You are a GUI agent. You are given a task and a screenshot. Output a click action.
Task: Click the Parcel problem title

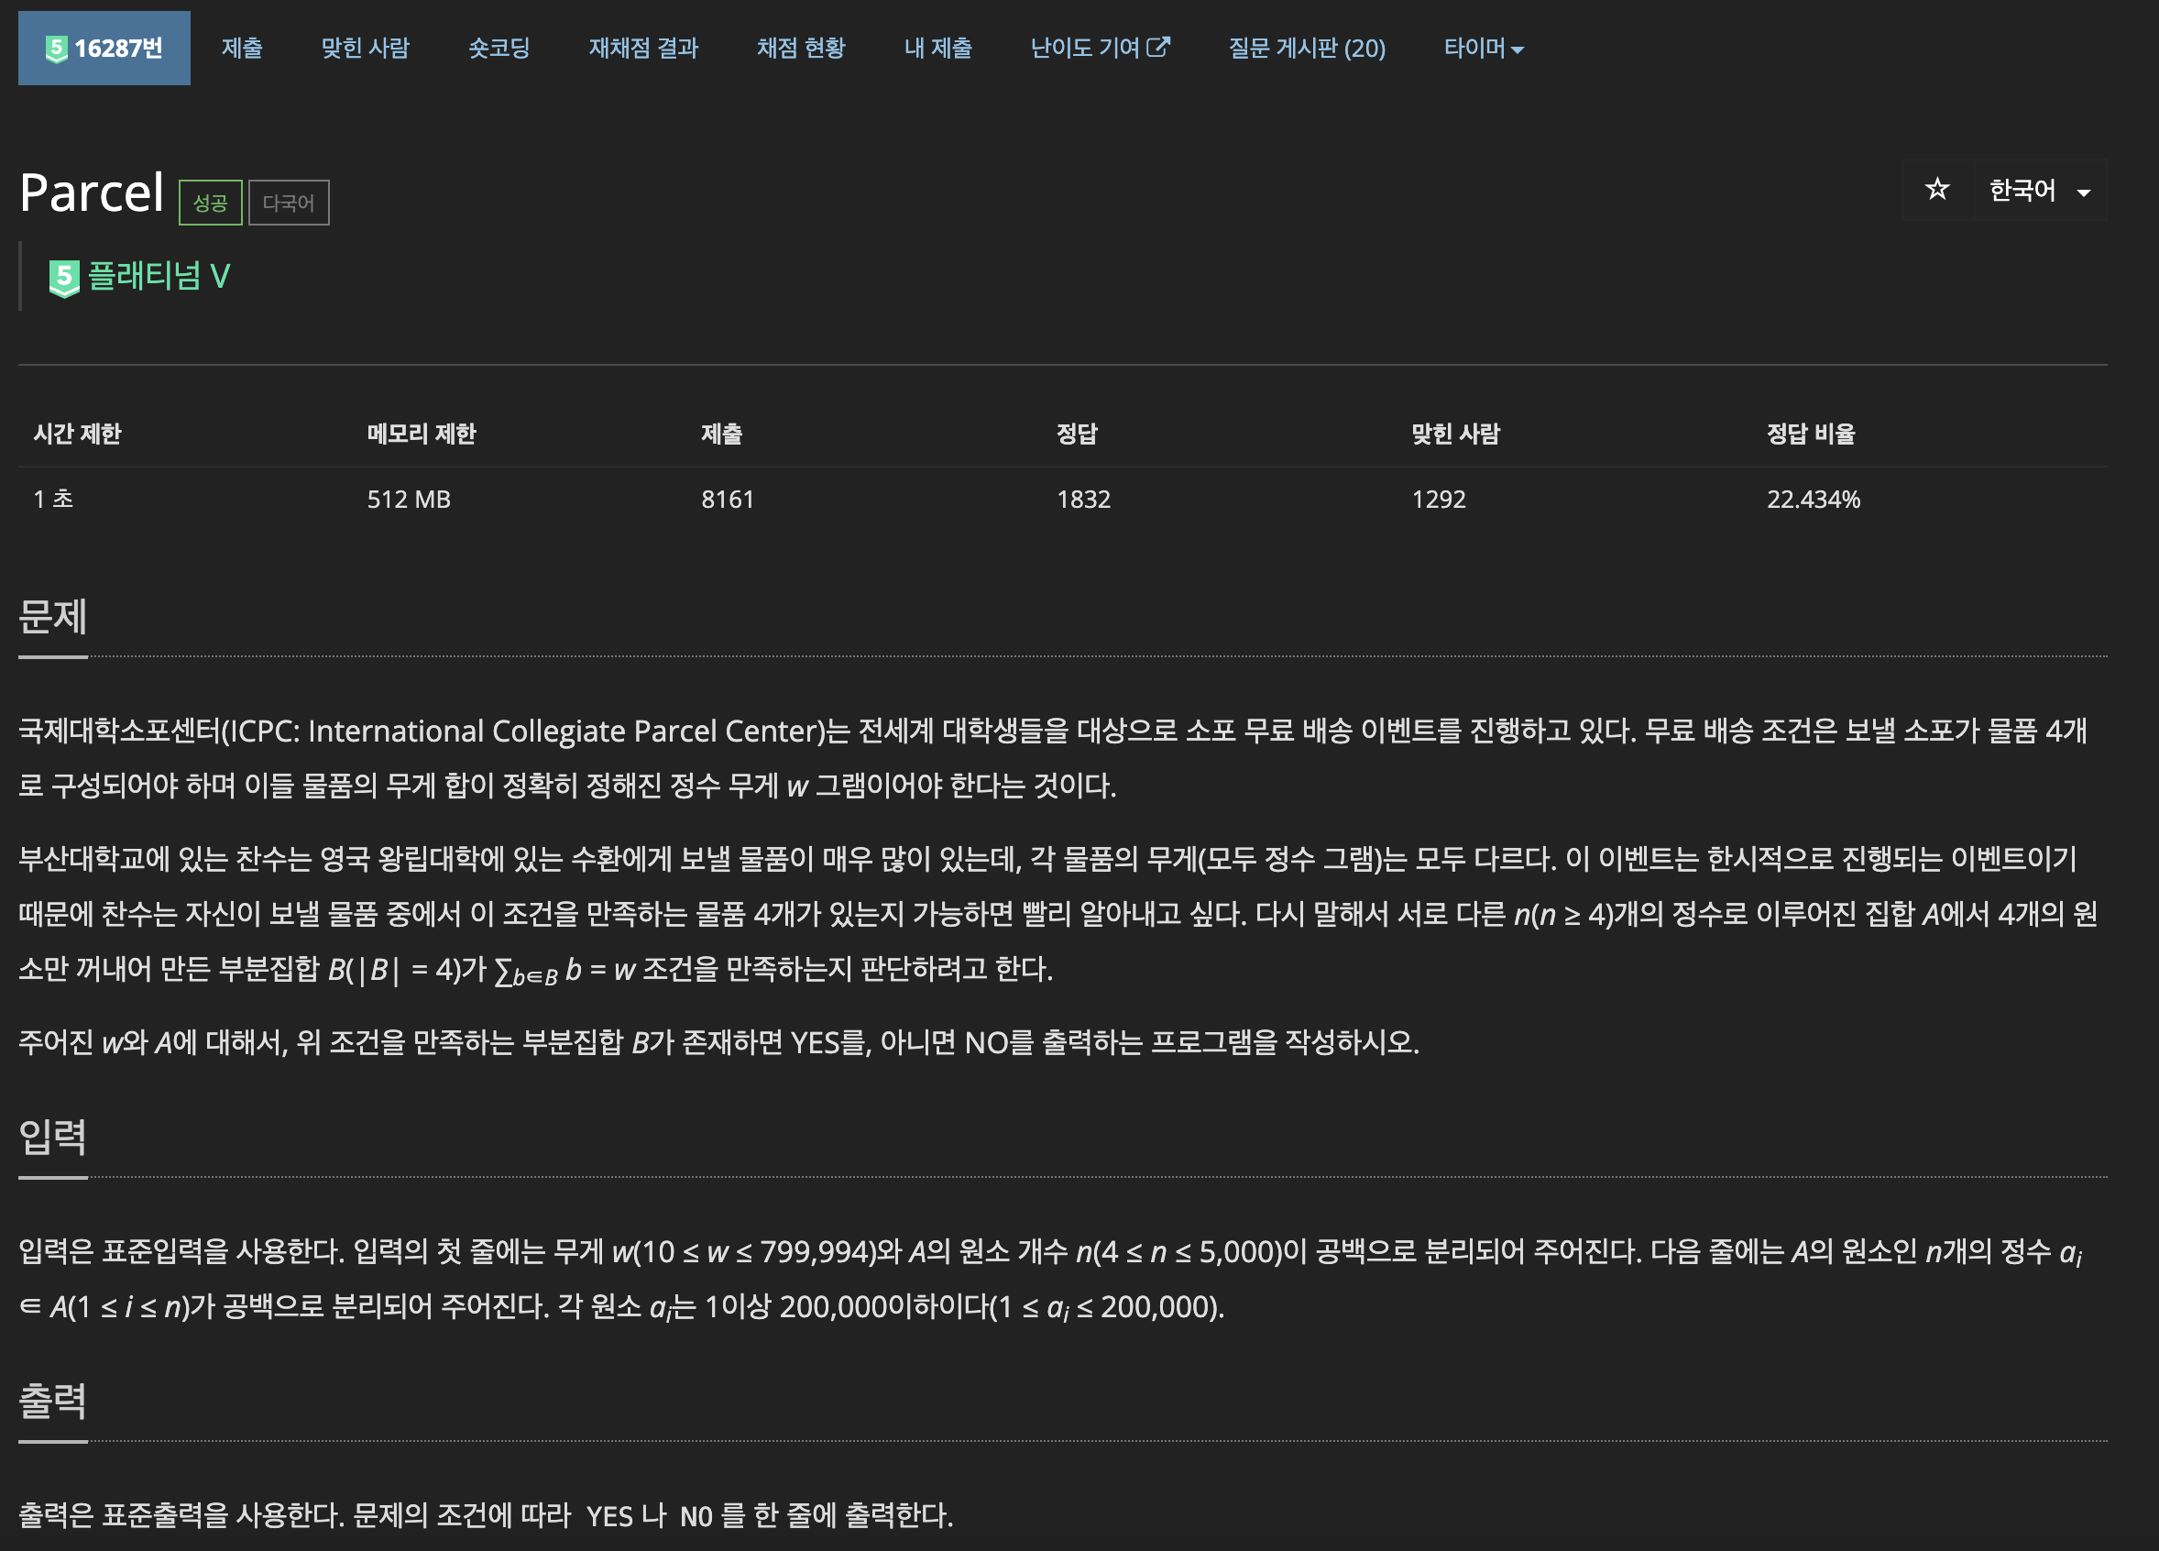(x=92, y=193)
